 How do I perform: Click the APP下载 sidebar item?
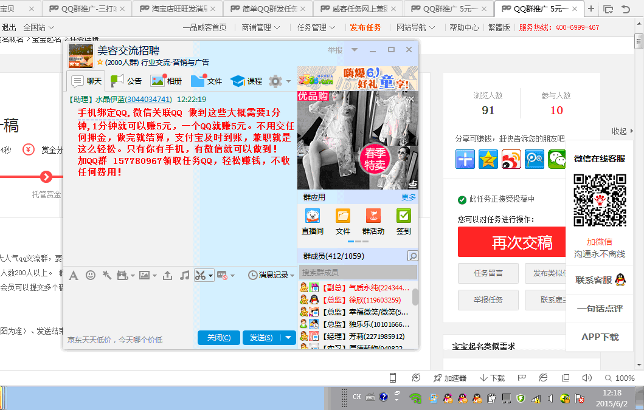coord(600,337)
